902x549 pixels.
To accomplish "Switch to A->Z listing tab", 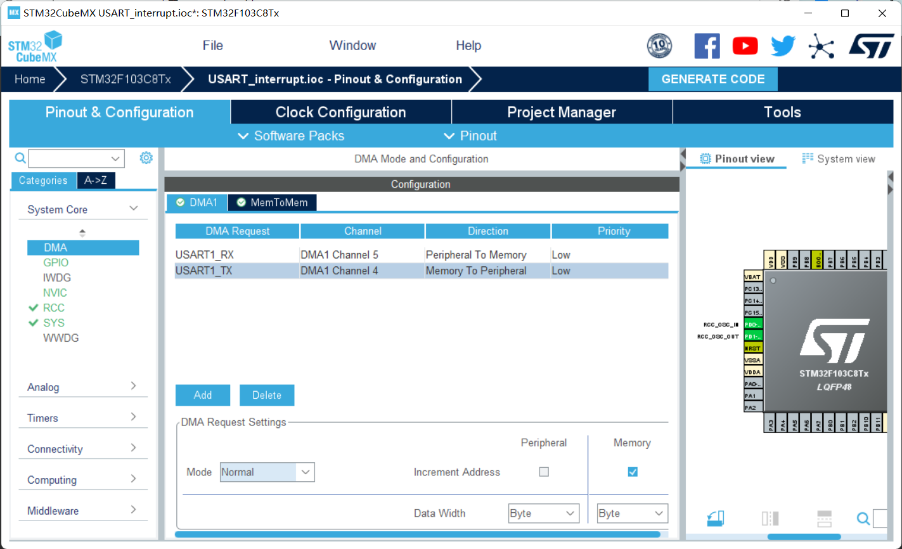I will pyautogui.click(x=96, y=180).
